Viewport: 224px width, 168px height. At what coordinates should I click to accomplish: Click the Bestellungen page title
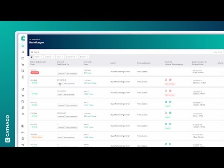point(36,42)
